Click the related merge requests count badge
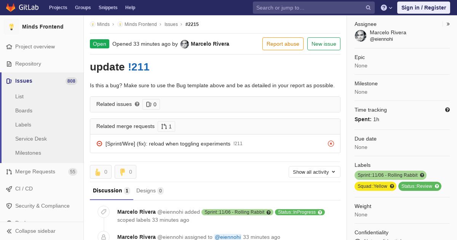This screenshot has width=457, height=240. point(166,126)
